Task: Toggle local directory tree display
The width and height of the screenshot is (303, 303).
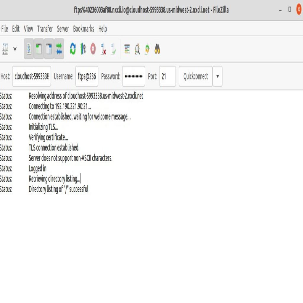Action: click(39, 49)
